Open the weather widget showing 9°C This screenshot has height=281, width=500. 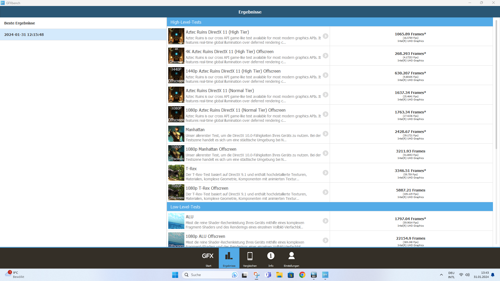[x=15, y=275]
